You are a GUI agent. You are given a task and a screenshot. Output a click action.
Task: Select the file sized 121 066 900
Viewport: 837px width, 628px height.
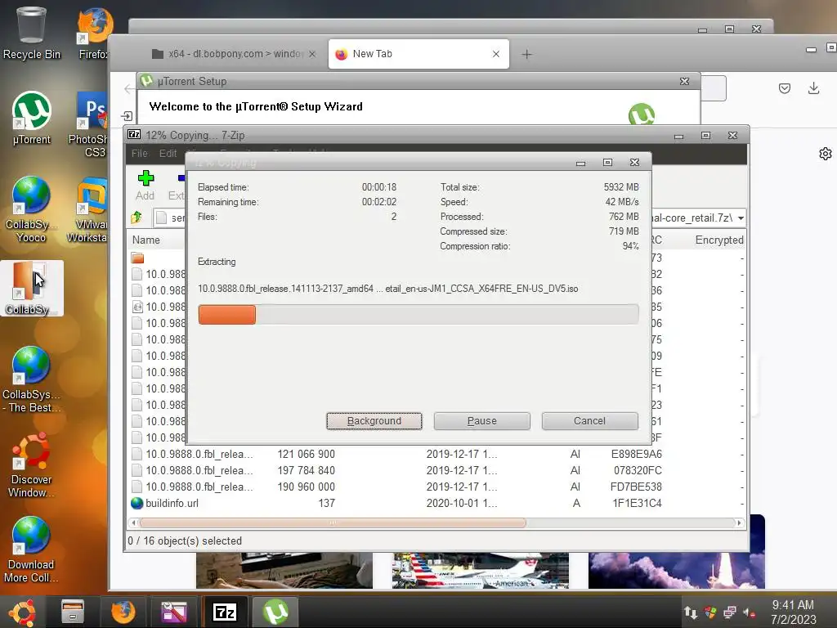436,454
